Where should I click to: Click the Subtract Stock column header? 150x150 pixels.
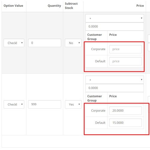tap(71, 6)
